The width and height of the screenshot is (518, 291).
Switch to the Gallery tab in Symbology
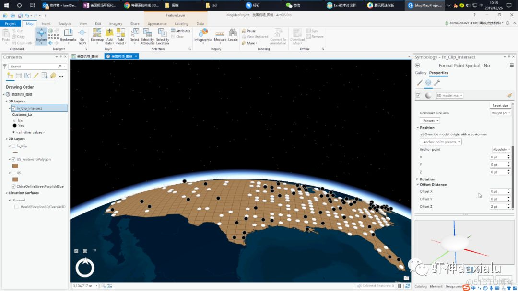click(421, 73)
